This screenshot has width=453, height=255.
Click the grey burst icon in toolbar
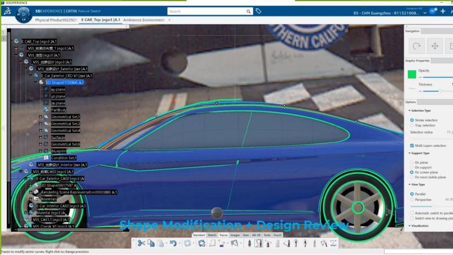click(187, 244)
